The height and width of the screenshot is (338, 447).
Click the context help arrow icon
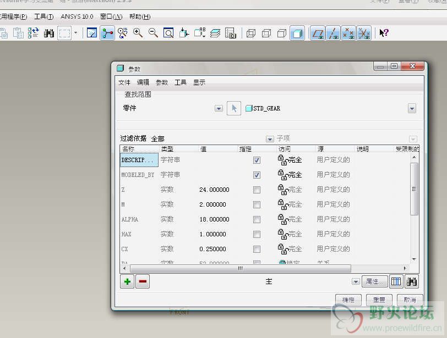pyautogui.click(x=384, y=33)
